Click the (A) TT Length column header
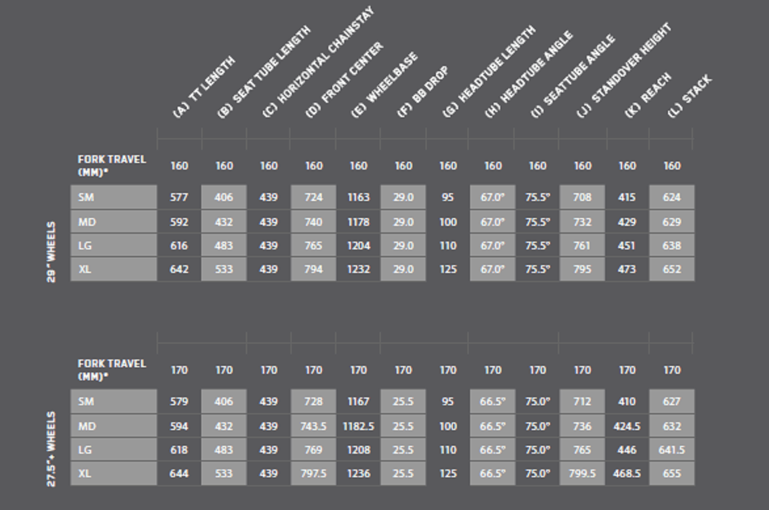The height and width of the screenshot is (510, 769). click(x=204, y=87)
